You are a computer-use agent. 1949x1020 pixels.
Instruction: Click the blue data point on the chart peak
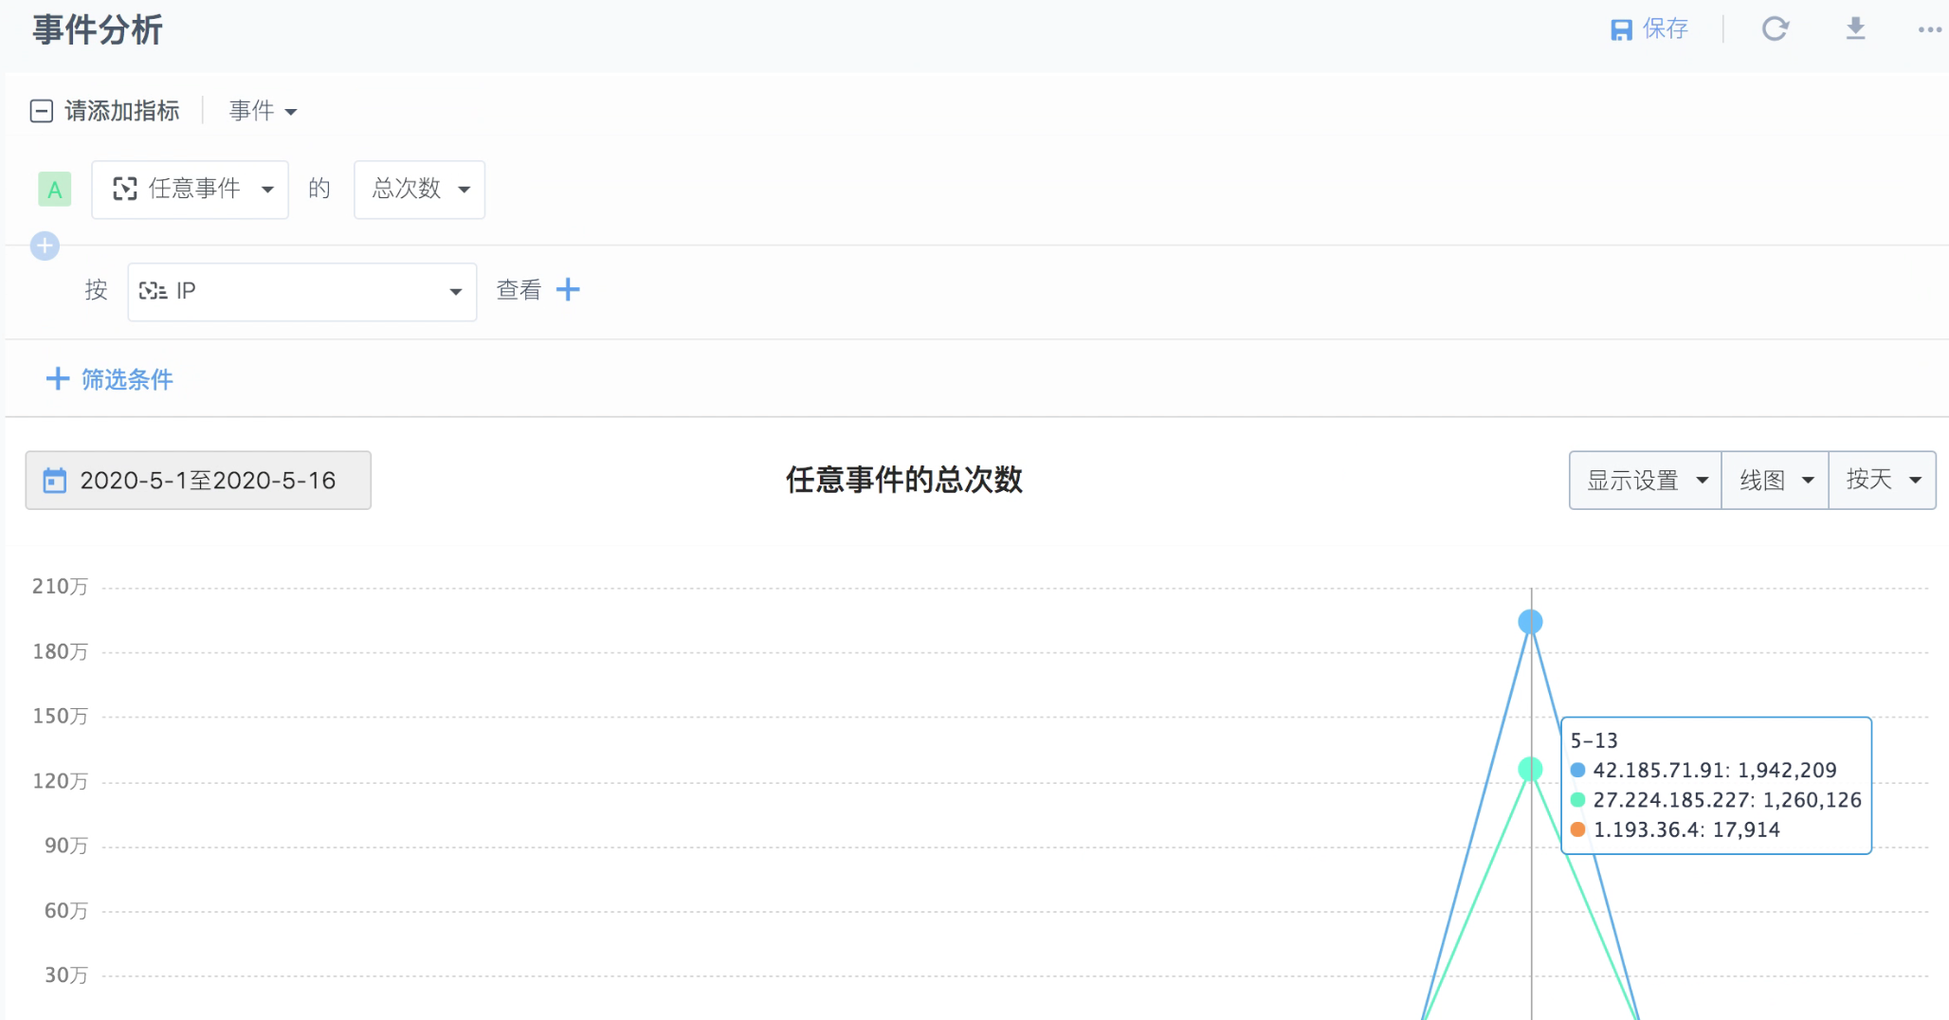pyautogui.click(x=1530, y=622)
